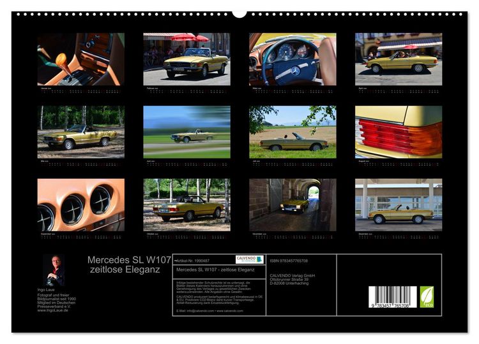
Task: Open the February photo with red umbrellas
Action: (x=186, y=59)
